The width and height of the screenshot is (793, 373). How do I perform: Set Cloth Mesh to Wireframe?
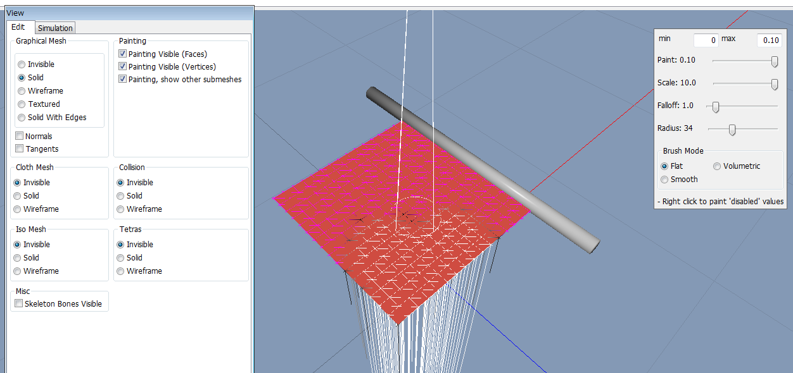(18, 209)
